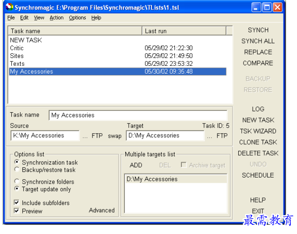Create a task with NEW TASK button
Screen dimensions: 297x234
point(258,120)
